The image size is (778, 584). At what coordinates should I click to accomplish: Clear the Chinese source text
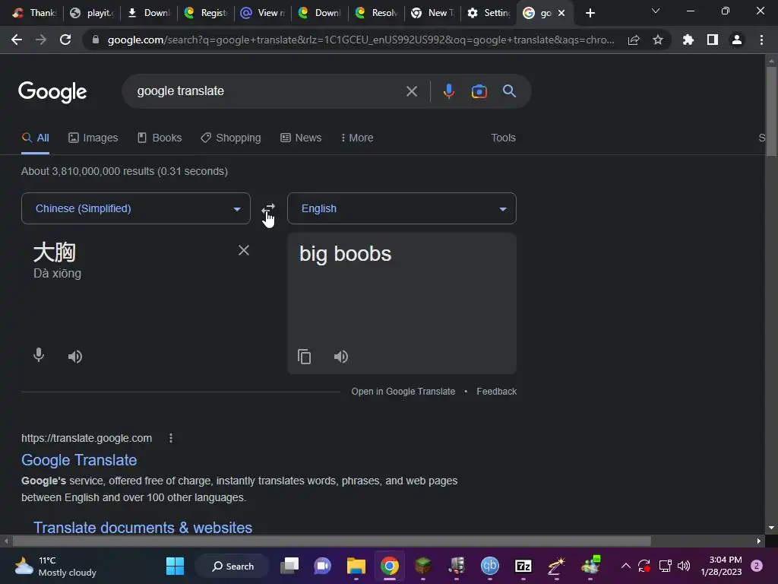tap(244, 250)
